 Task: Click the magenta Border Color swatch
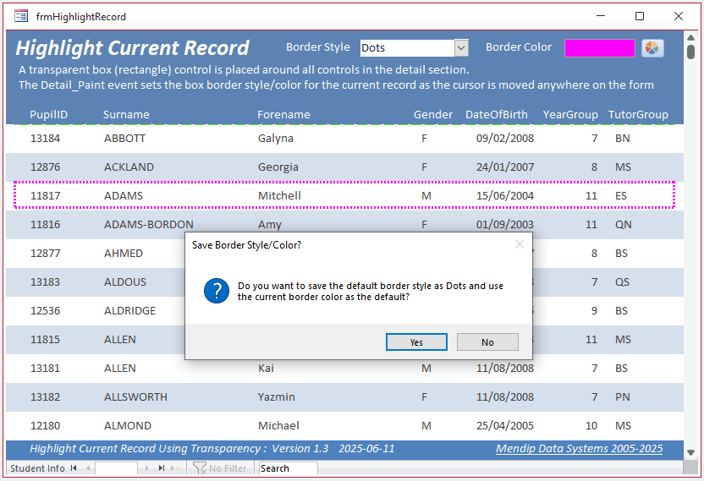599,48
